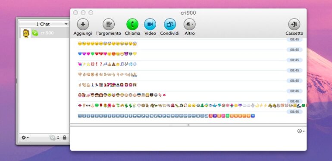
Task: Click the cri900 avatar thumbnail
Action: pyautogui.click(x=26, y=33)
